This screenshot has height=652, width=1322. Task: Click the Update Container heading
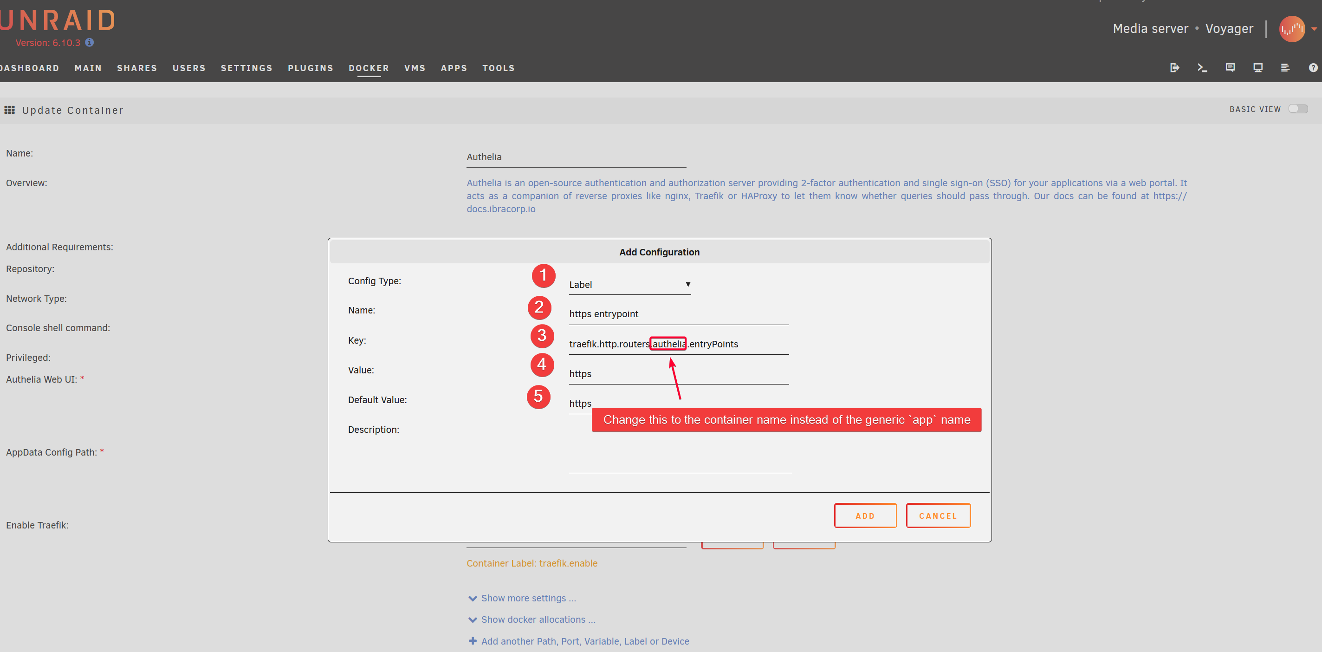pos(72,111)
